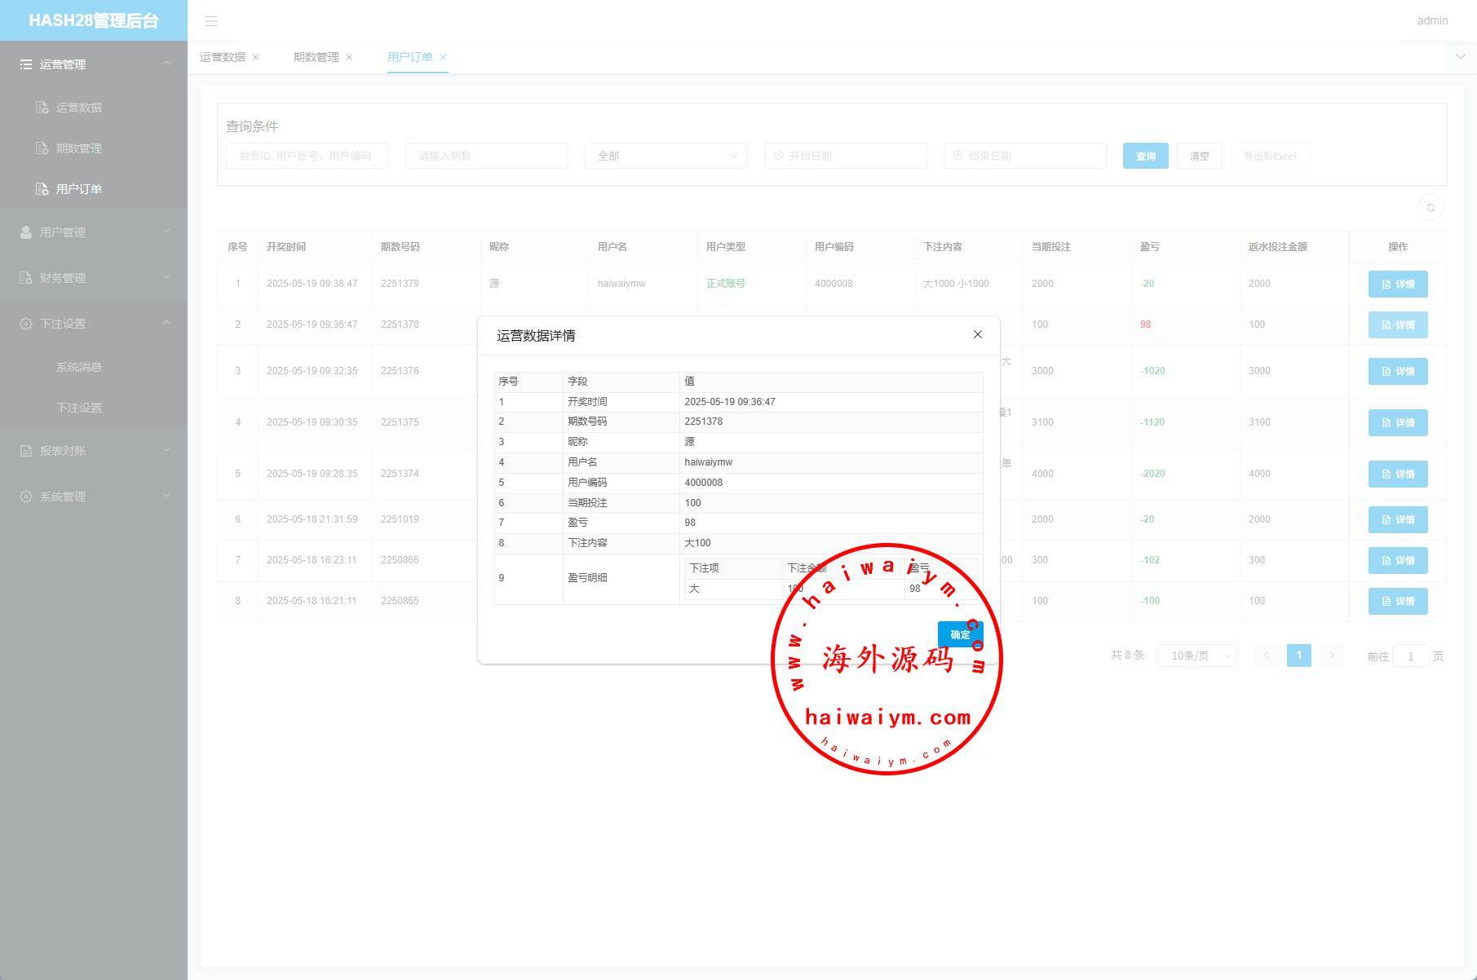Select 系统消息 in the sidebar

(79, 367)
